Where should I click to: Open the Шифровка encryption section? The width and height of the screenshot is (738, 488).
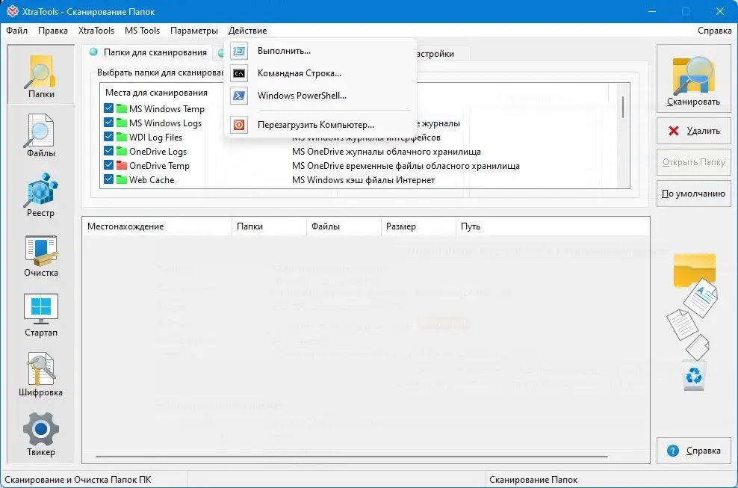click(x=41, y=375)
